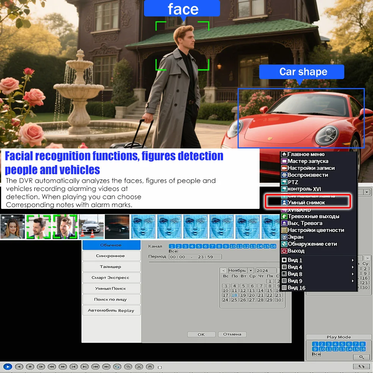Toggle channel 1 in Канал row
This screenshot has width=373, height=373.
172,246
